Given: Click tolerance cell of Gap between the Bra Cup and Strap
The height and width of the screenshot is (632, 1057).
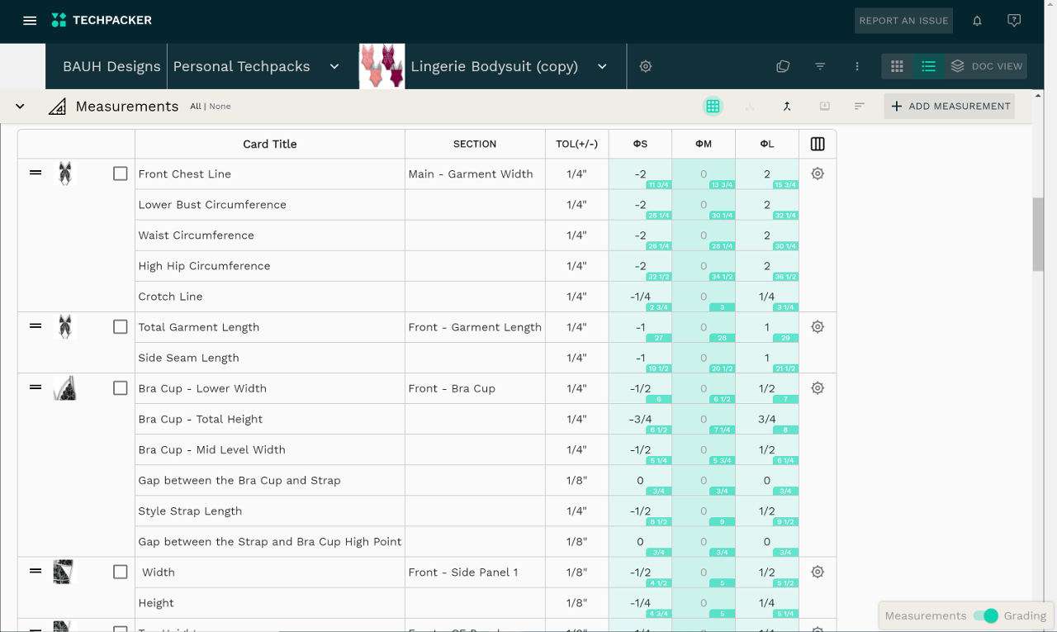Looking at the screenshot, I should click(576, 480).
